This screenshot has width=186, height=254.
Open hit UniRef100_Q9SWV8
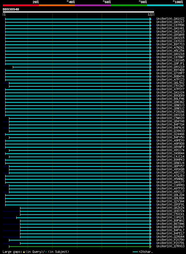170,35
